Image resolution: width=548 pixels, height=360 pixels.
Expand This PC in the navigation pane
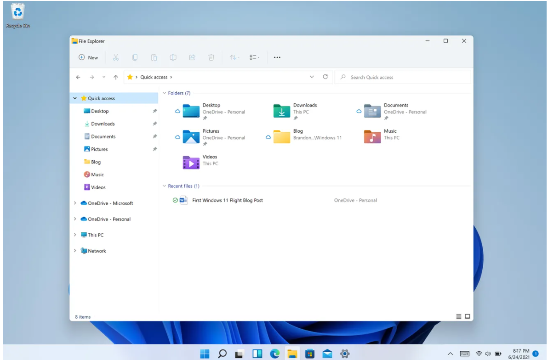click(x=75, y=235)
